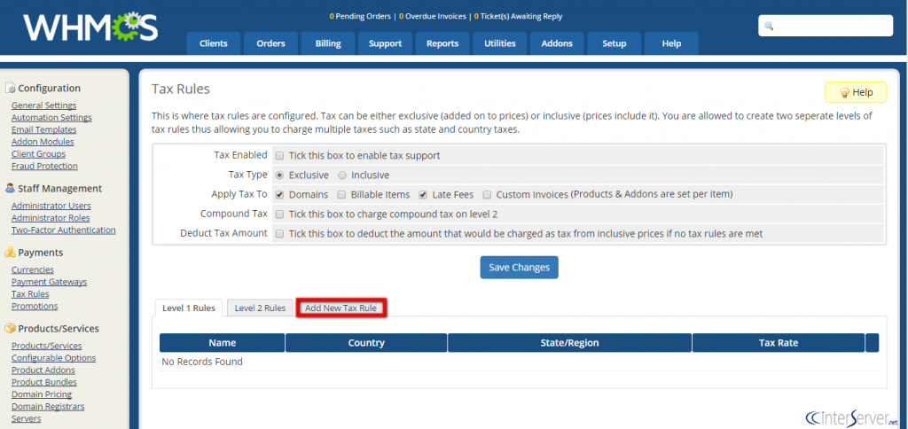This screenshot has height=429, width=908.
Task: Tick the Custom Invoices checkbox
Action: (487, 194)
